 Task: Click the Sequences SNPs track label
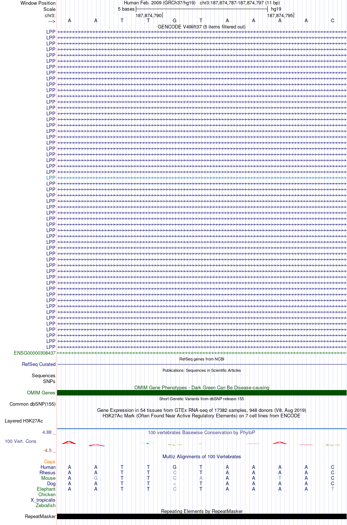point(43,378)
